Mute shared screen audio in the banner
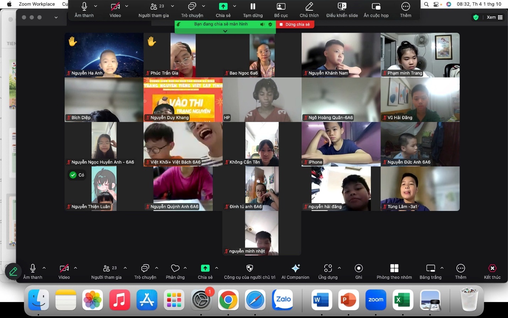Viewport: 508px width, 318px height. click(x=263, y=24)
